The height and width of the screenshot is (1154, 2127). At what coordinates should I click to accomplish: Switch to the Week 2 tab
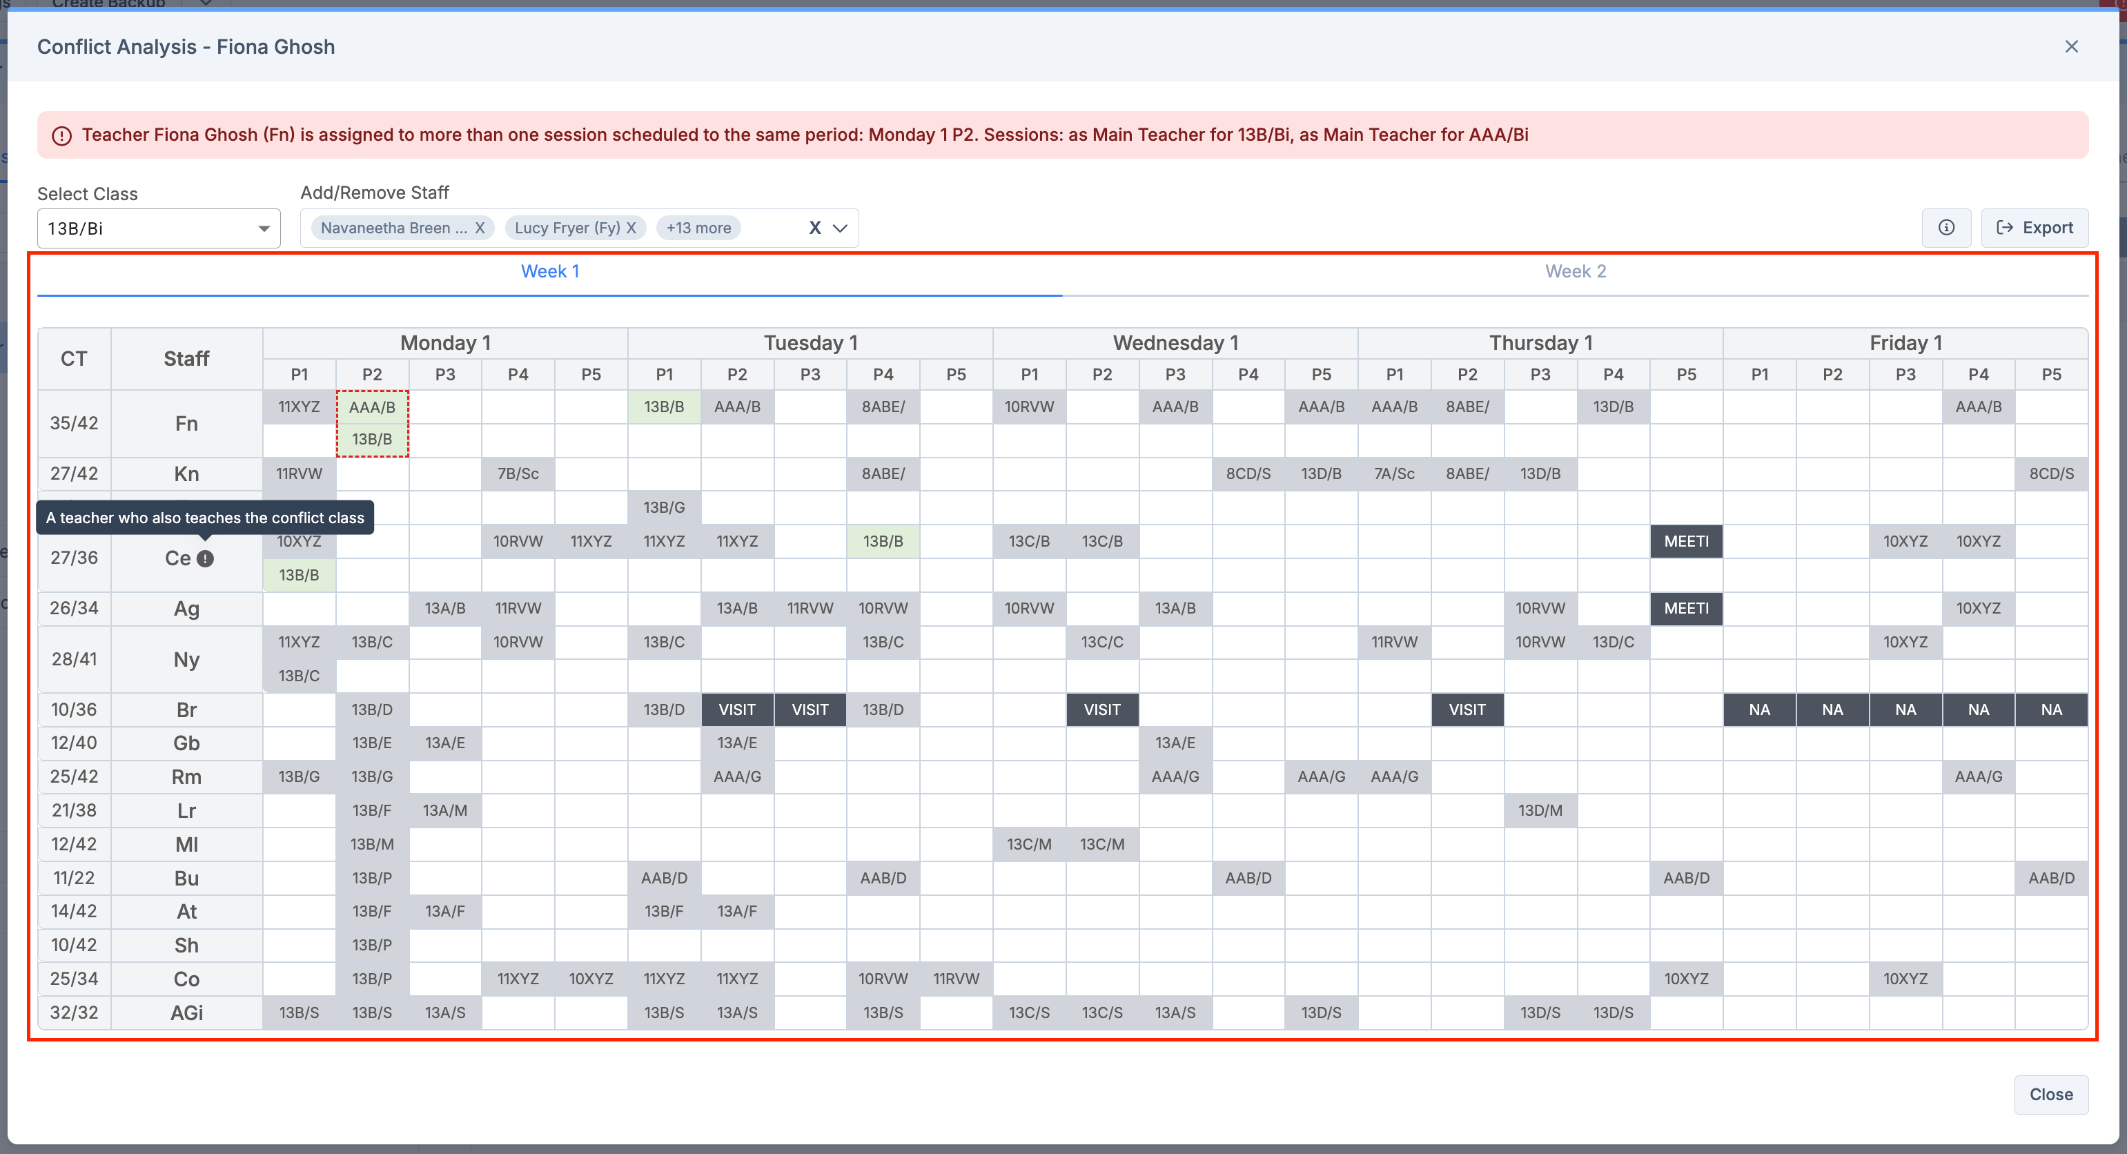1575,272
